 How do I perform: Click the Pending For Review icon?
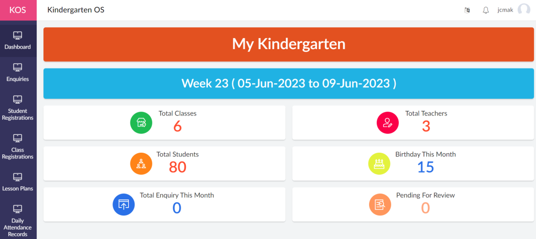(380, 204)
